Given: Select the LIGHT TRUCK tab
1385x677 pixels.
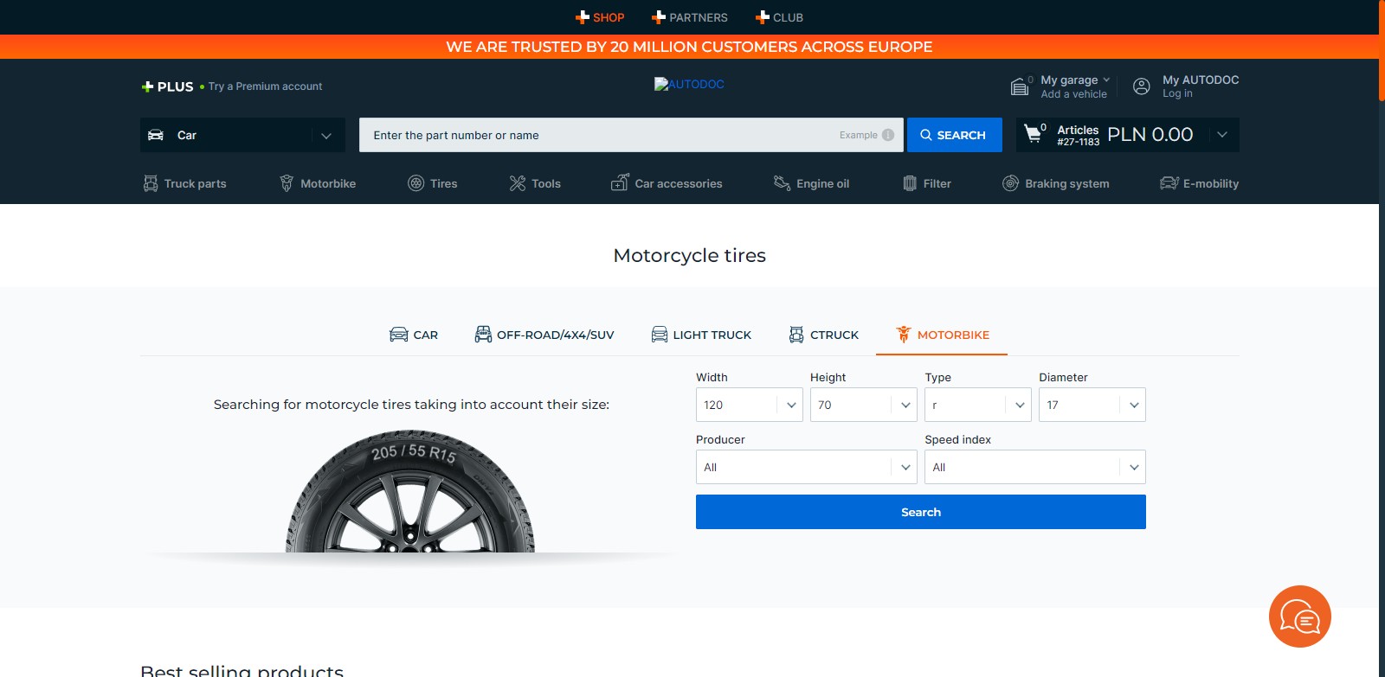Looking at the screenshot, I should click(701, 335).
